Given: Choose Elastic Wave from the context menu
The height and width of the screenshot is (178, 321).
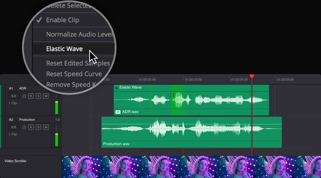Looking at the screenshot, I should click(64, 49).
